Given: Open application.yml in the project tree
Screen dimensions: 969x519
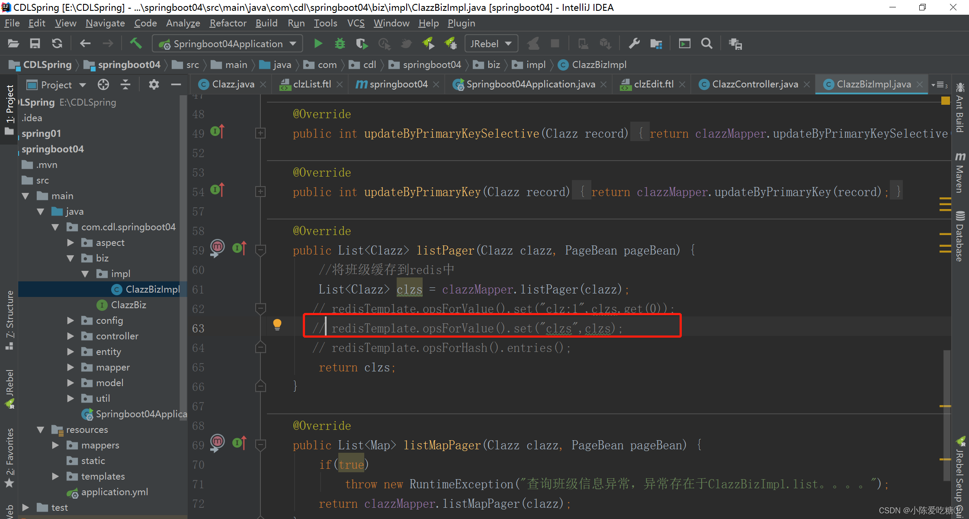Looking at the screenshot, I should point(114,492).
